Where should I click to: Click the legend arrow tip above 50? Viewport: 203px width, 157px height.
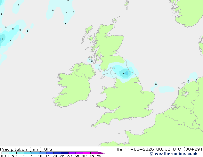pyautogui.click(x=101, y=153)
